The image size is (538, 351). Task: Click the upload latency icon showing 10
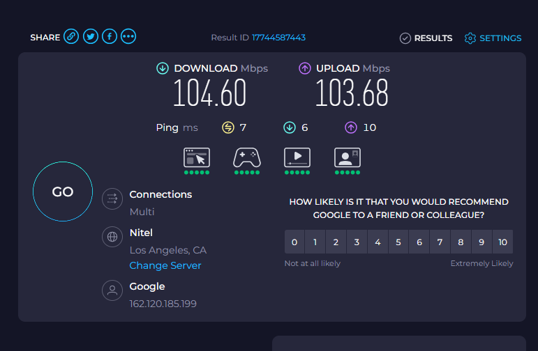pyautogui.click(x=351, y=127)
